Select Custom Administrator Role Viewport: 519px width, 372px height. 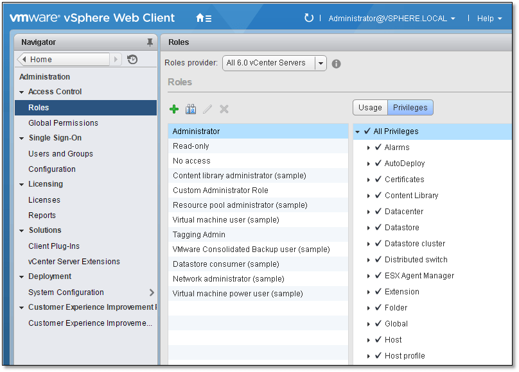click(x=258, y=190)
